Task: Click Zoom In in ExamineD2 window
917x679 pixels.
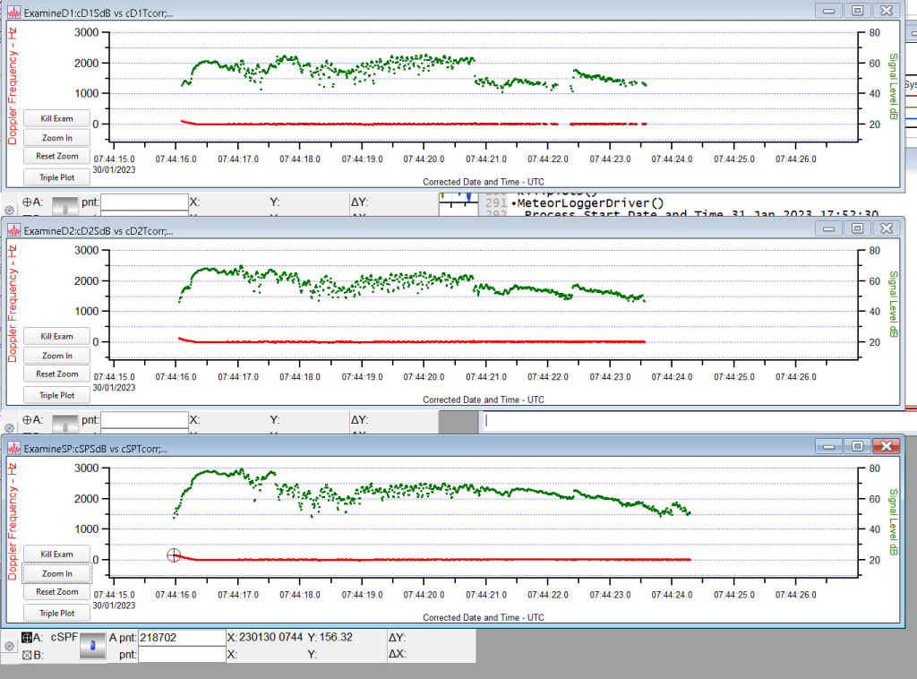Action: [56, 356]
